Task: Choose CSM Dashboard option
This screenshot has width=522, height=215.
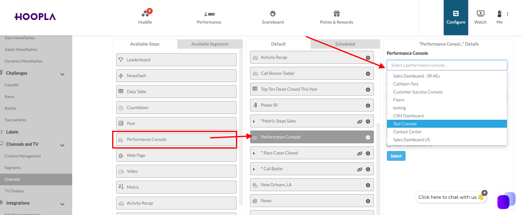Action: [447, 116]
